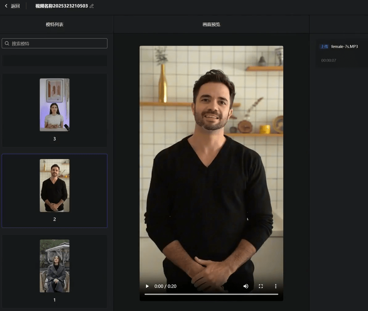Focus the 搜索模特 search field
This screenshot has height=311, width=368.
click(x=56, y=43)
